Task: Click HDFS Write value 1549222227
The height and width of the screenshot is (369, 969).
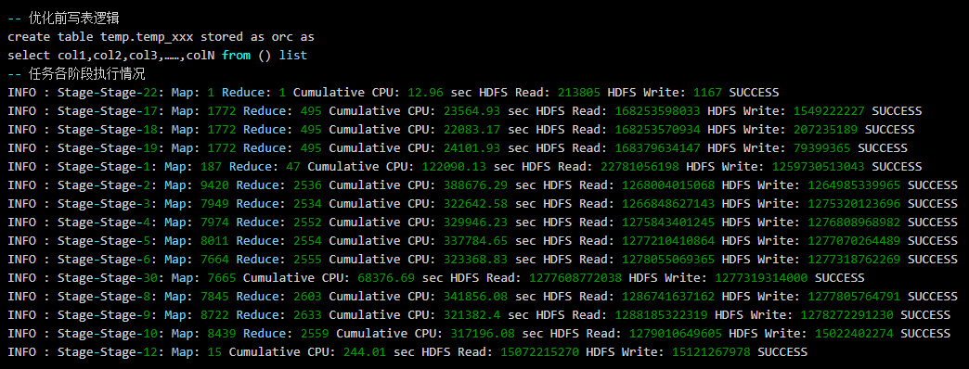Action: (830, 111)
